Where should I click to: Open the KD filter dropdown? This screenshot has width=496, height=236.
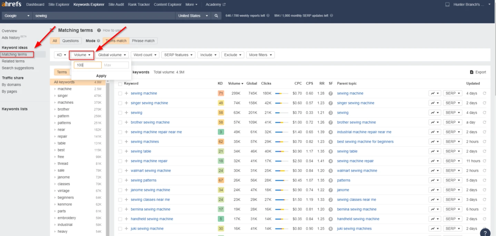(x=61, y=55)
